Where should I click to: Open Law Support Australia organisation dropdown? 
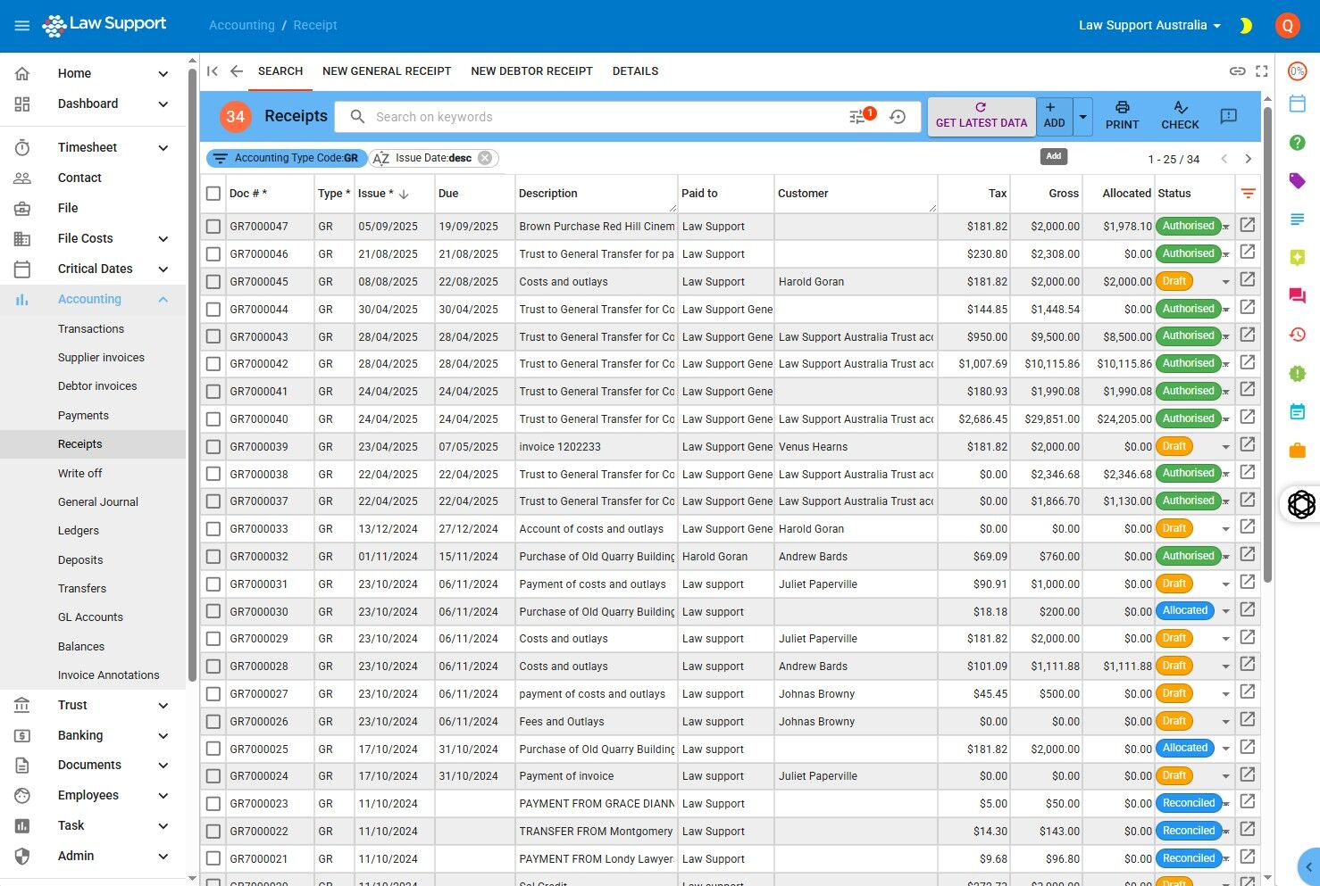tap(1149, 26)
